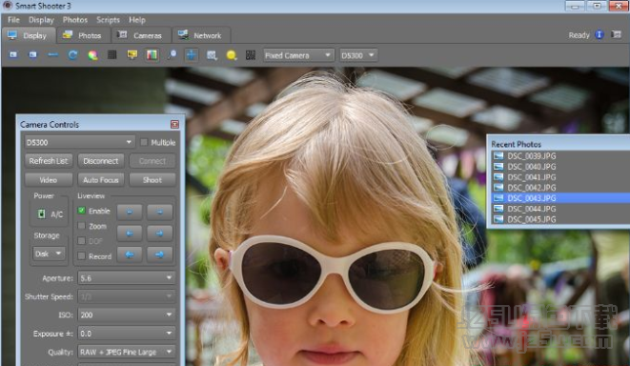Open the Fixed Camera dropdown in toolbar
The image size is (630, 366).
coord(298,55)
